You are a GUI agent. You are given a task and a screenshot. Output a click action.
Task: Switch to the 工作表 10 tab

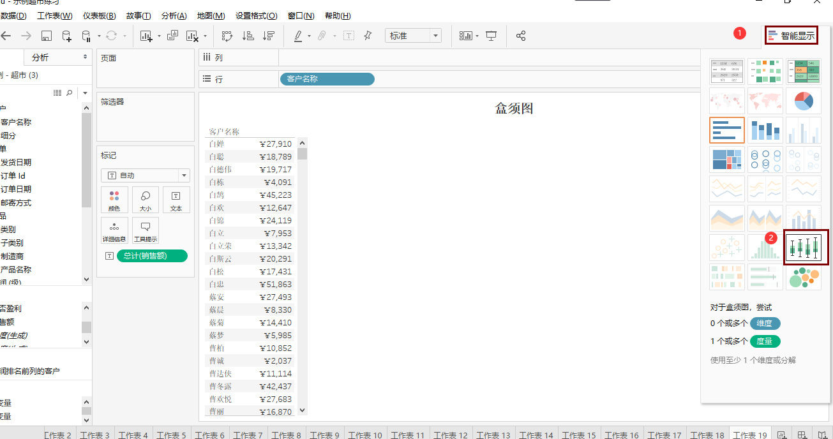365,435
